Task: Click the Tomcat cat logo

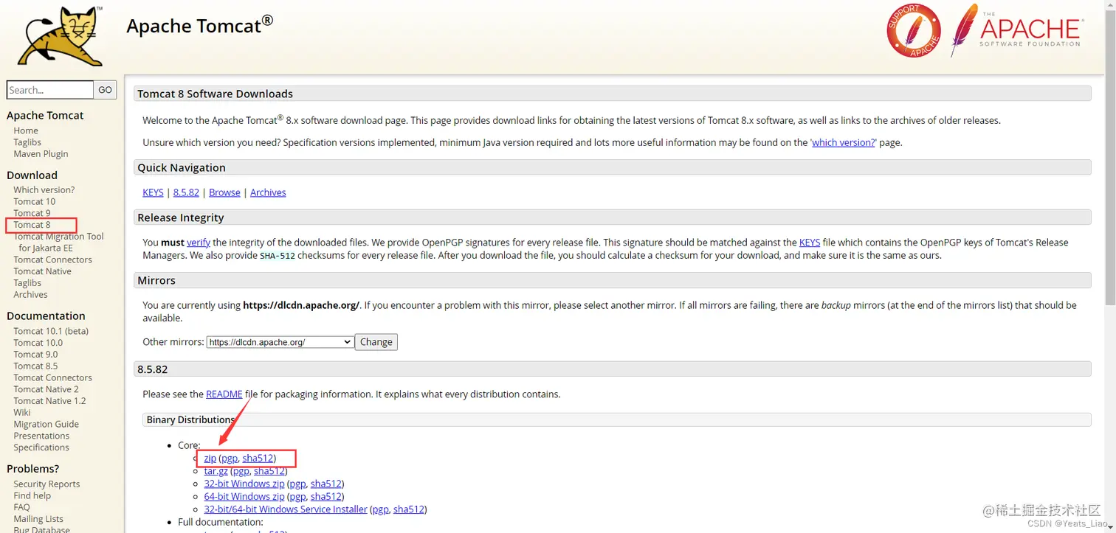Action: (61, 36)
